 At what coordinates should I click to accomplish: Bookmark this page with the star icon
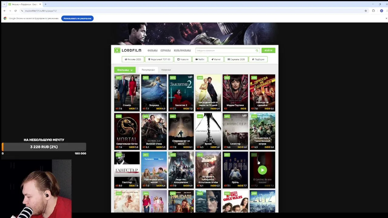tap(366, 11)
